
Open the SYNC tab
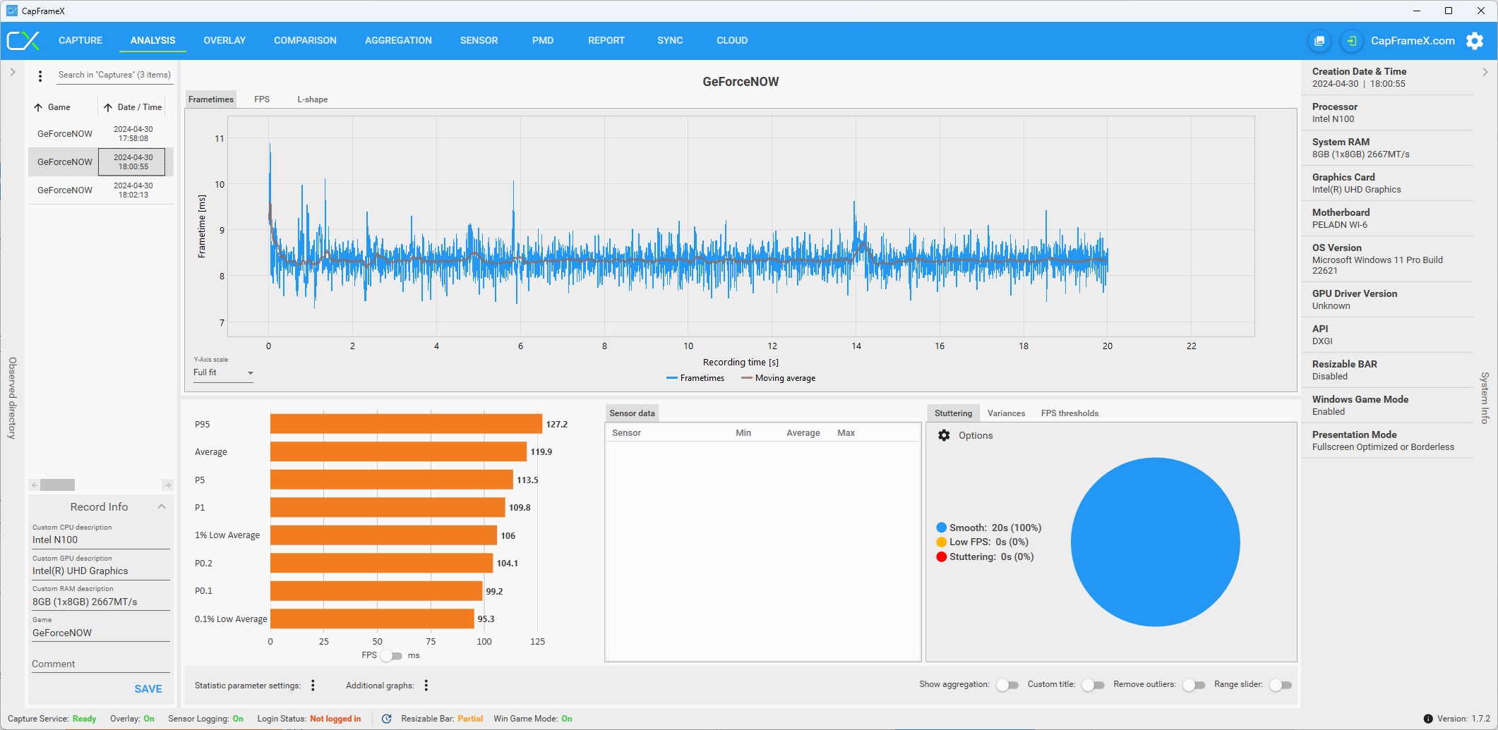click(x=670, y=40)
